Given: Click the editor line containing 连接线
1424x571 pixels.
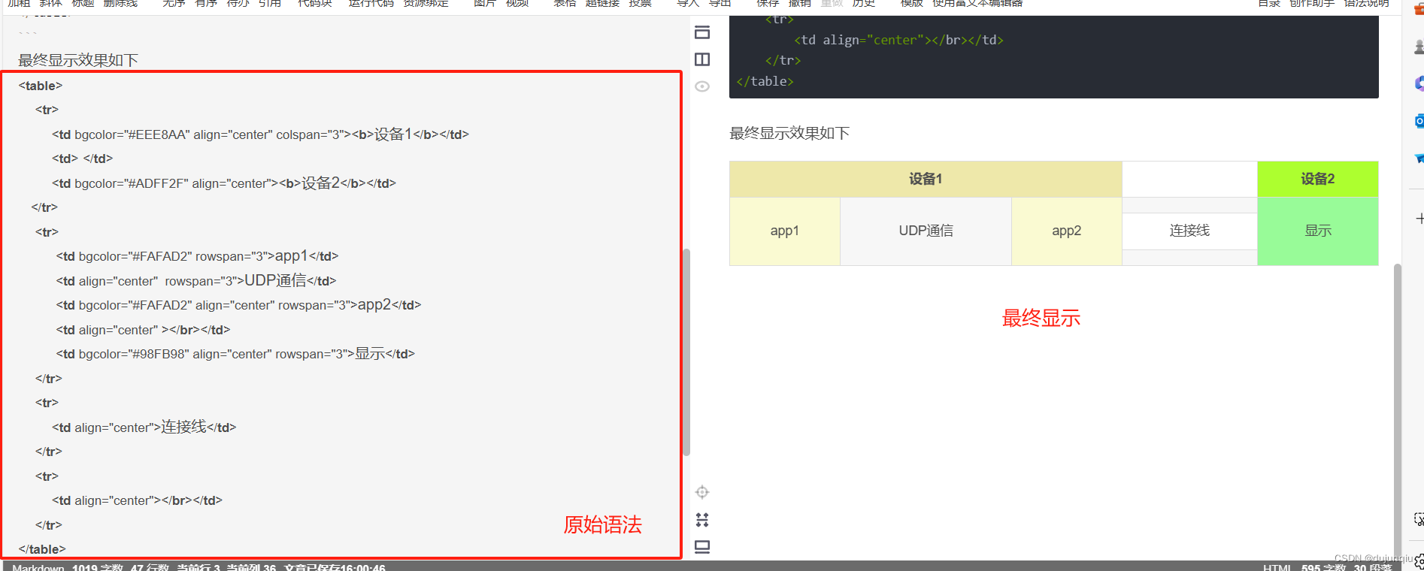Looking at the screenshot, I should 144,427.
